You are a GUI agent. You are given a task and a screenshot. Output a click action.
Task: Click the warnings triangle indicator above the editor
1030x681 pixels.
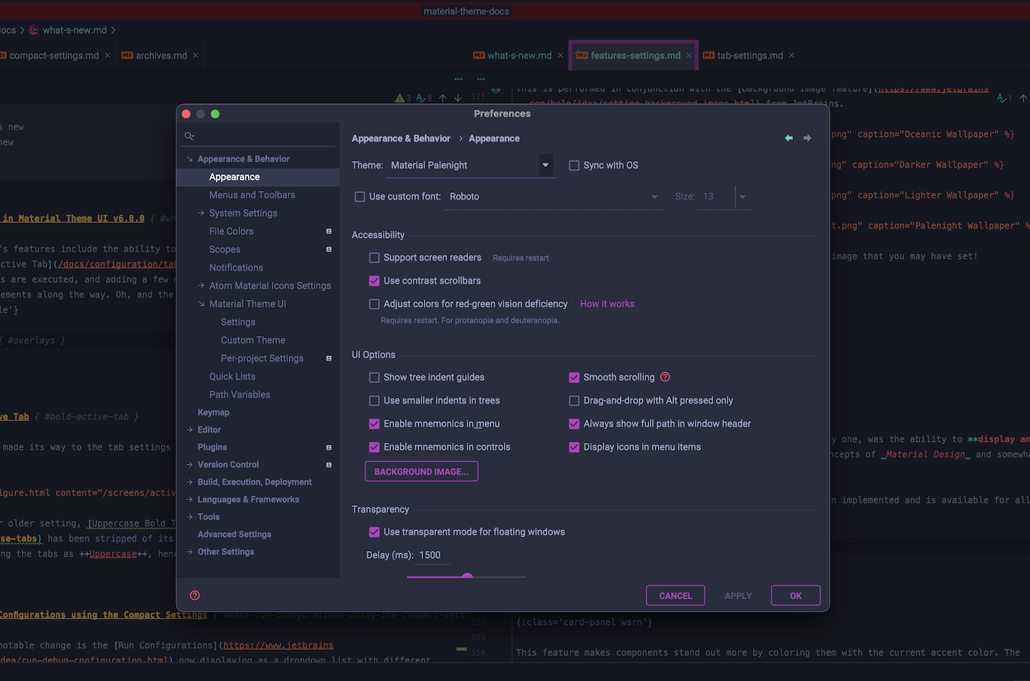399,97
